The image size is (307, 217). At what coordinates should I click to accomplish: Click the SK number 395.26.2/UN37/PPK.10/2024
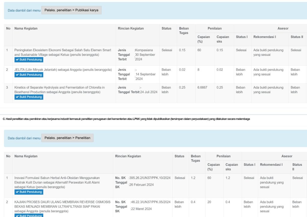point(150,178)
